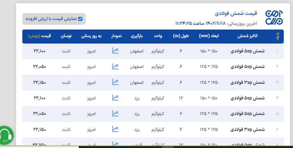Click the green headset support icon
293x148 pixels.
[6, 135]
